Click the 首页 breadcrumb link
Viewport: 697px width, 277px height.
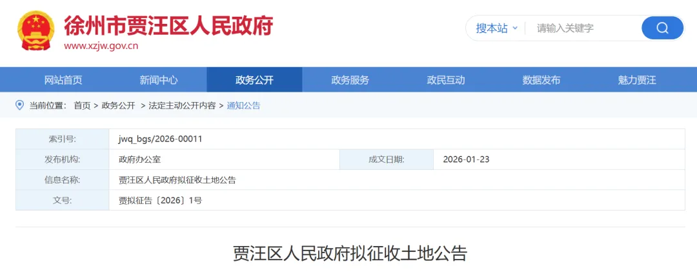[82, 106]
